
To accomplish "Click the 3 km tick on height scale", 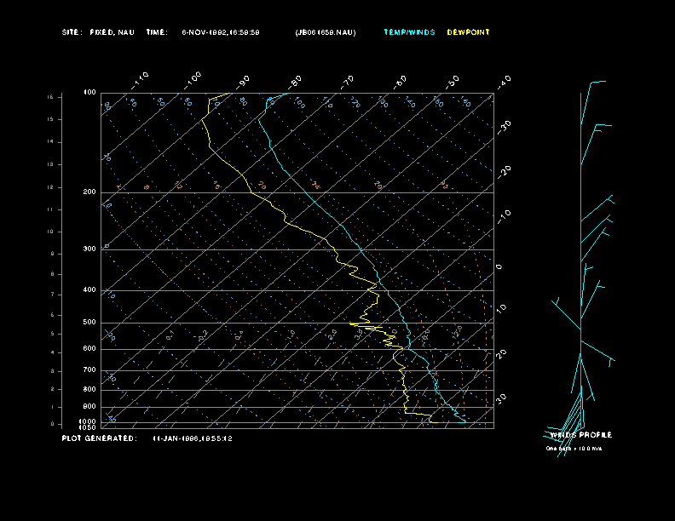I will (53, 371).
